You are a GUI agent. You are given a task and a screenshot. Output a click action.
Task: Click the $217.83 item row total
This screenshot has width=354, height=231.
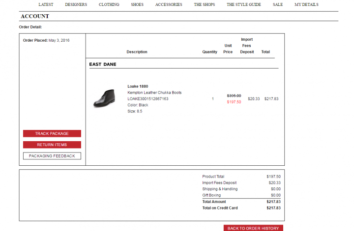[x=271, y=99]
